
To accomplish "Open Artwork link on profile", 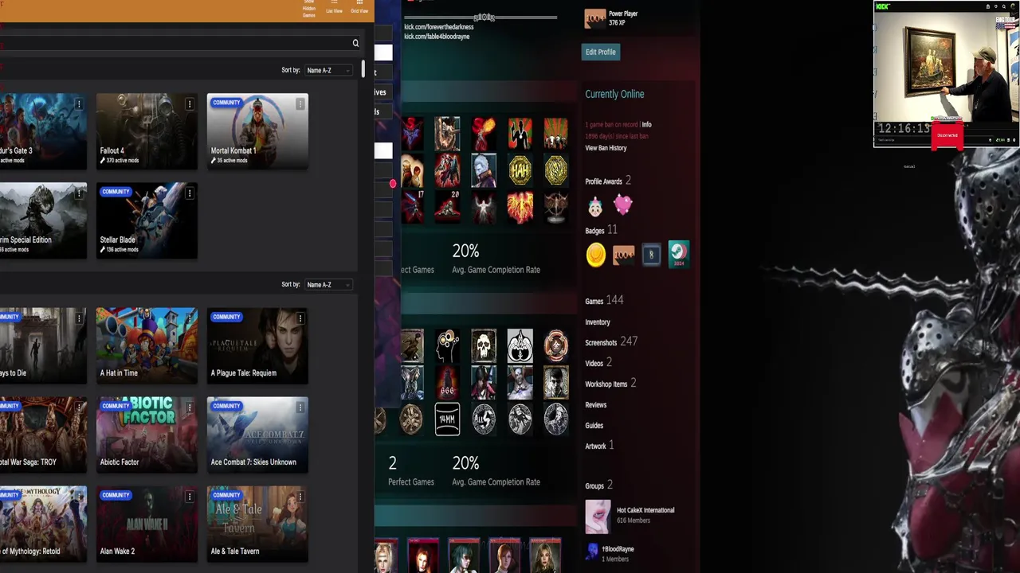I will click(x=599, y=446).
